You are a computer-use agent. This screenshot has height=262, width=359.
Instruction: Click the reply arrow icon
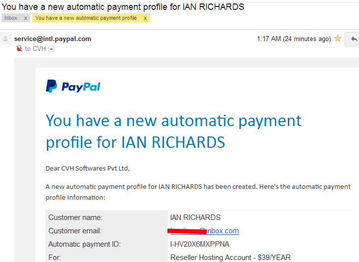click(x=354, y=39)
